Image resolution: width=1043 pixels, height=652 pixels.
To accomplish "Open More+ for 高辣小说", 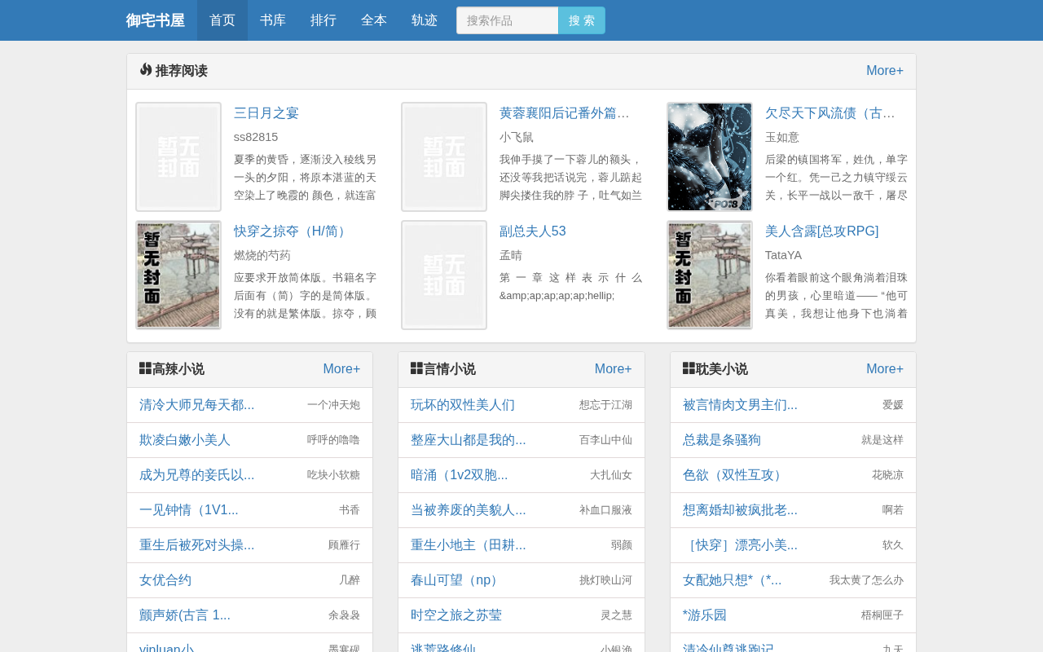I will pyautogui.click(x=341, y=369).
